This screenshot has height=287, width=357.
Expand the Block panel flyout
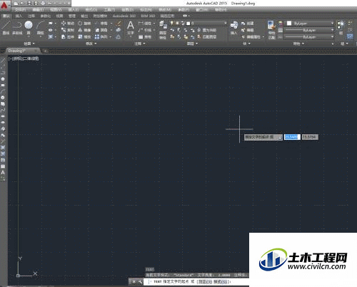[246, 44]
